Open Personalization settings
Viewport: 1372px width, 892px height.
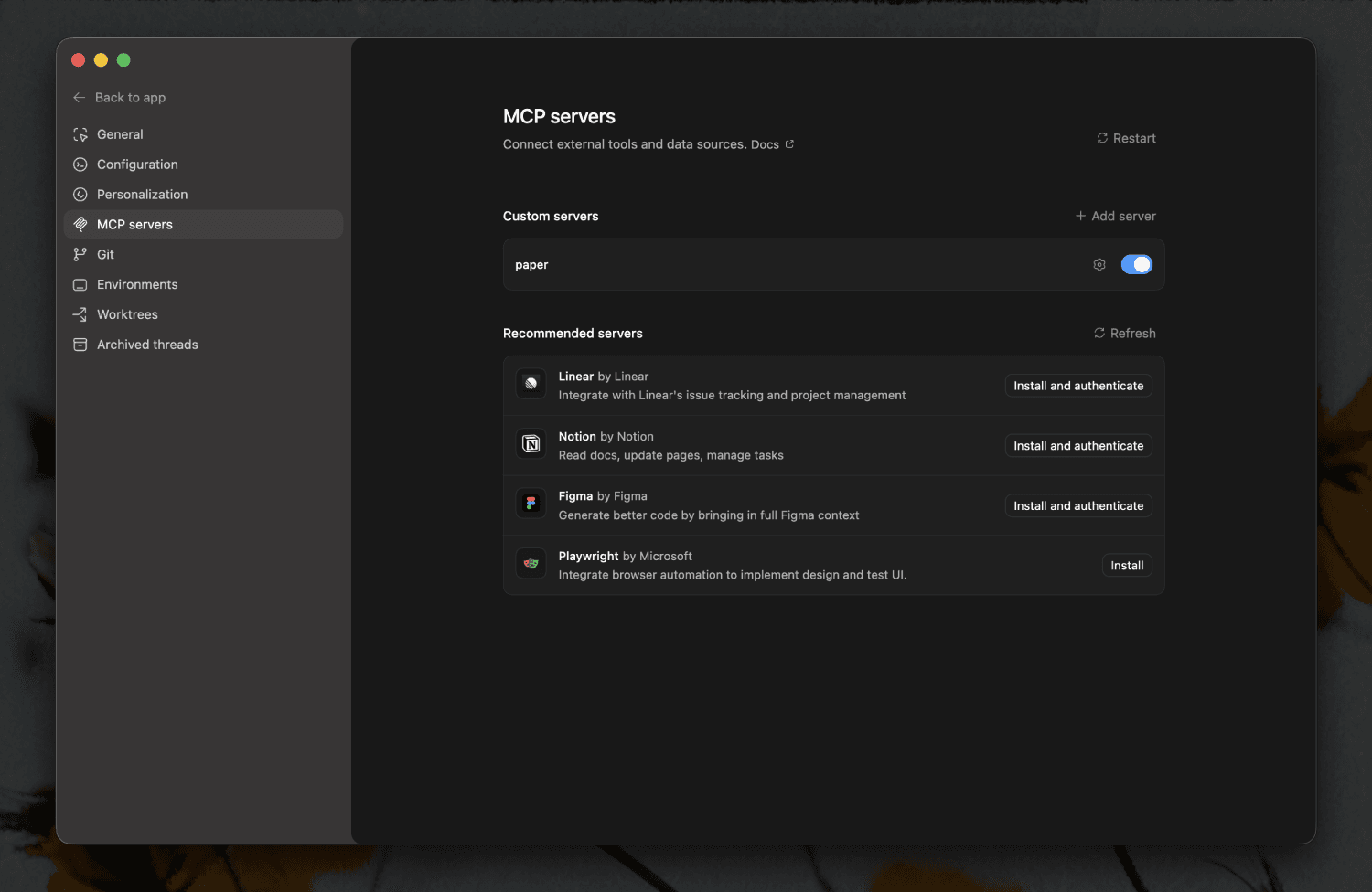(203, 195)
